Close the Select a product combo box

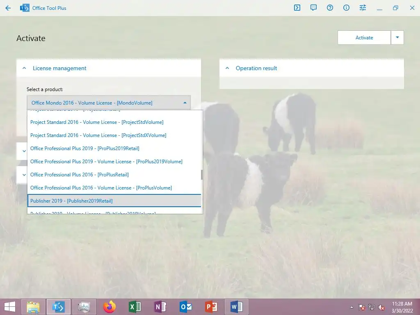point(108,103)
